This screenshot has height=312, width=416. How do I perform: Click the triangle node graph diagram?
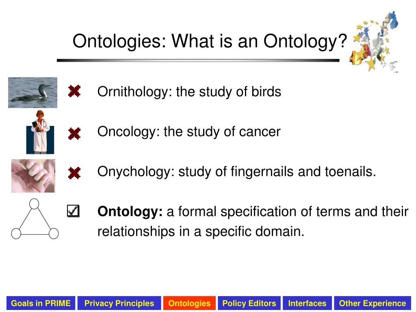pos(35,219)
